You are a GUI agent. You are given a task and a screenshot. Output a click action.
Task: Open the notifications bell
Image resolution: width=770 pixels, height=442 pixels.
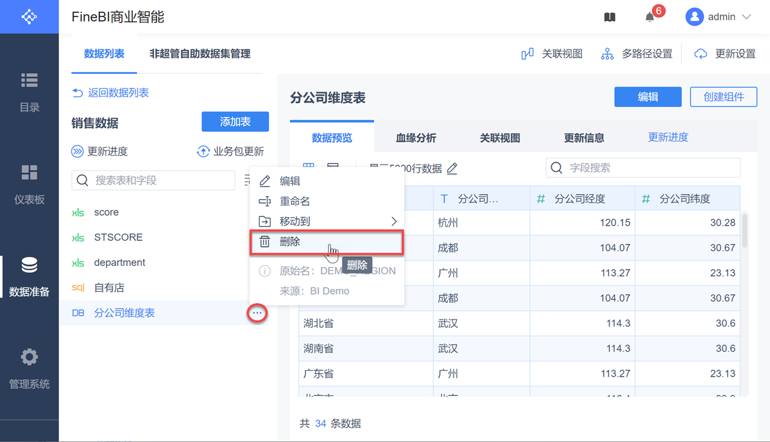coord(650,17)
